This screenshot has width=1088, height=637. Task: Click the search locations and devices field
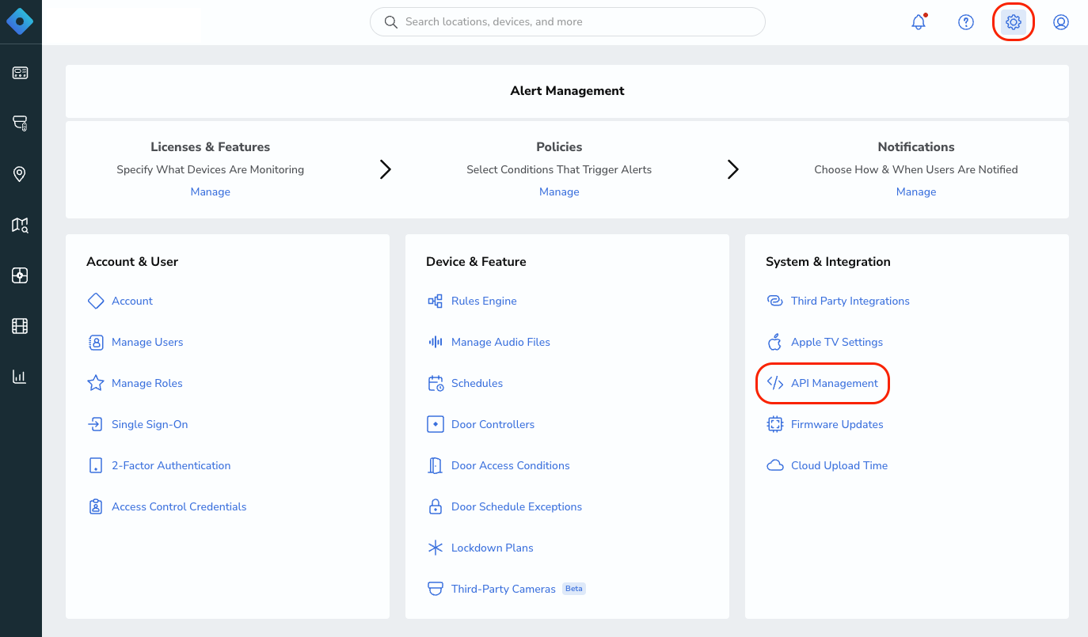tap(567, 21)
